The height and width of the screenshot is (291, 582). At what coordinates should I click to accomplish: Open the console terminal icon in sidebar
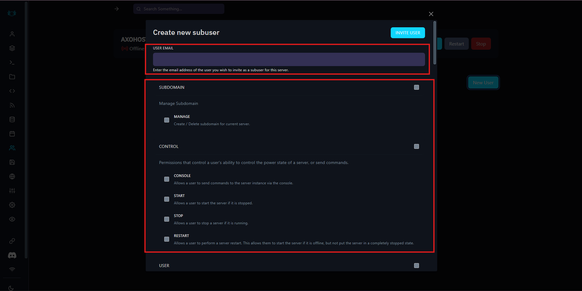[x=12, y=62]
